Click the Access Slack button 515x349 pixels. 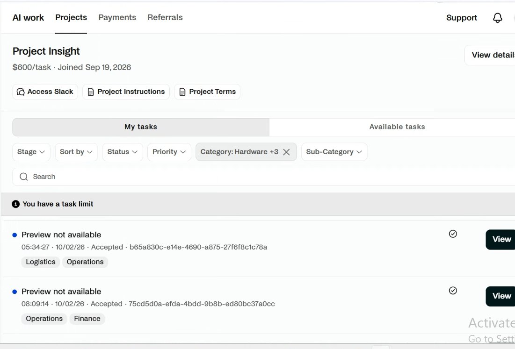pos(45,92)
